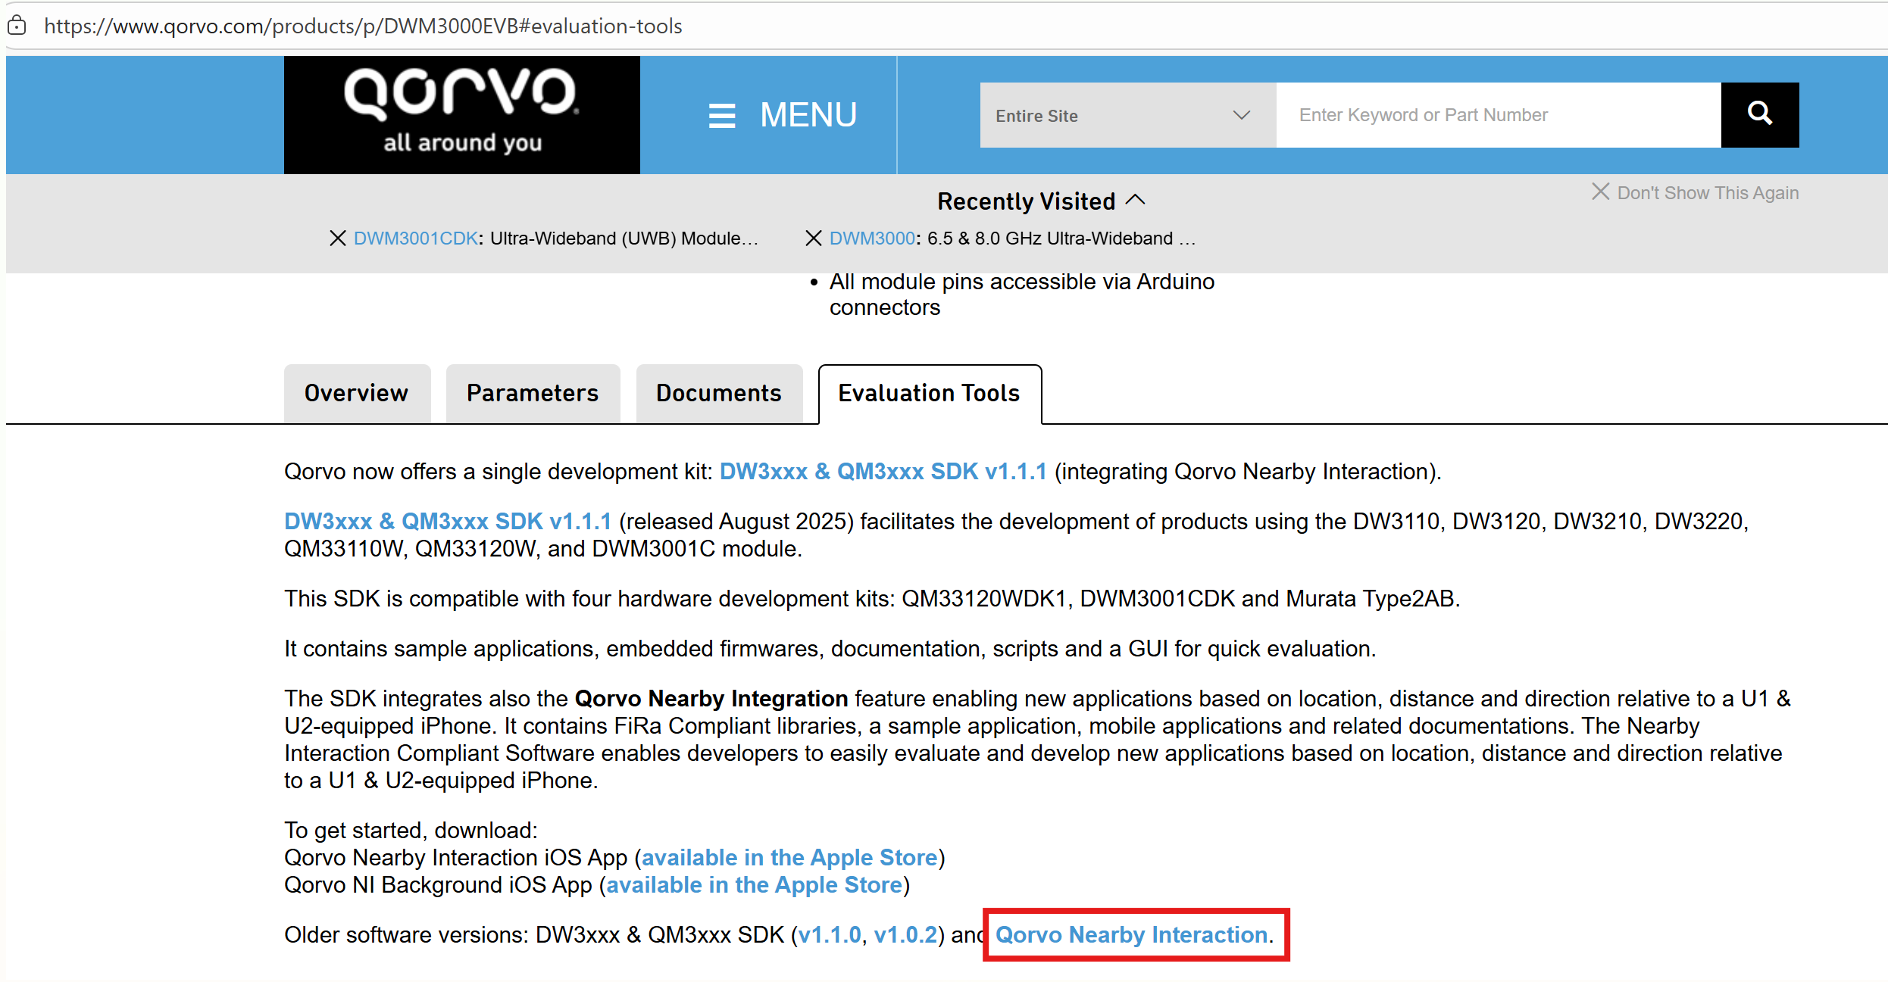Click the site info lock icon
Viewport: 1888px width, 982px height.
(17, 26)
